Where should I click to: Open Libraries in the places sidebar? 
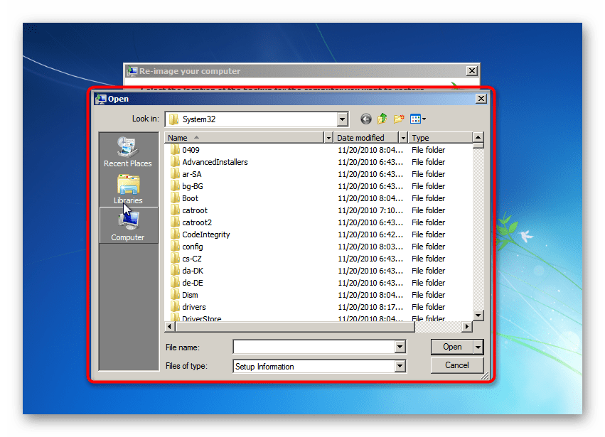[x=128, y=188]
